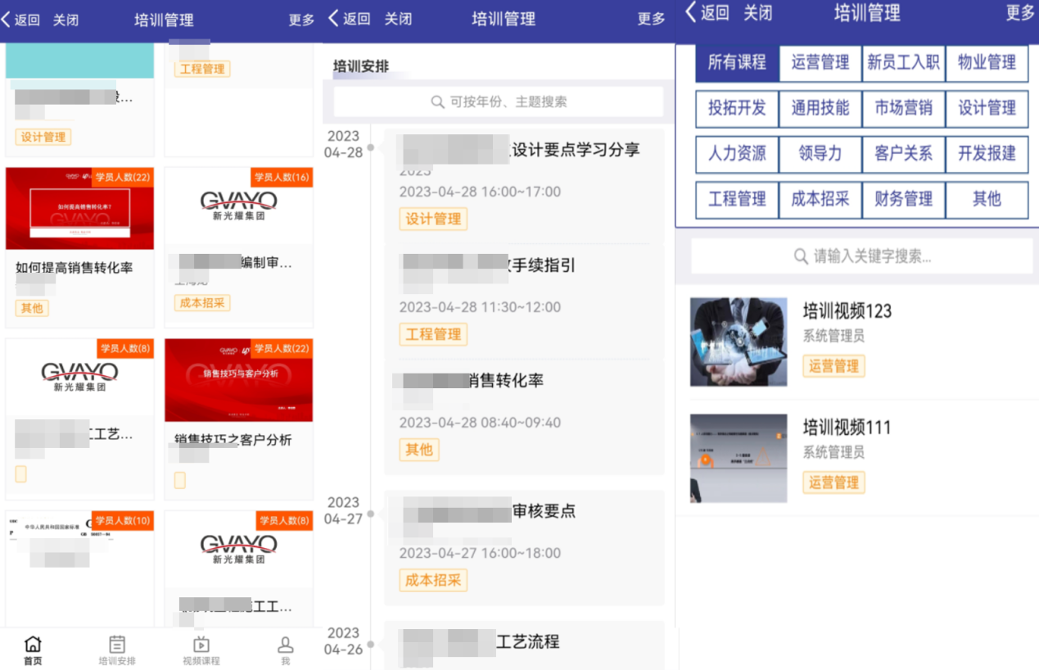
Task: Open 更多 menu in the middle panel header
Action: coord(652,19)
